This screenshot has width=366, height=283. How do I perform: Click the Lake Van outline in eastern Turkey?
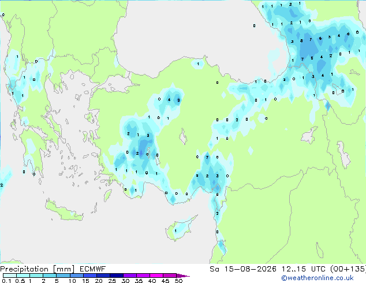[309, 135]
